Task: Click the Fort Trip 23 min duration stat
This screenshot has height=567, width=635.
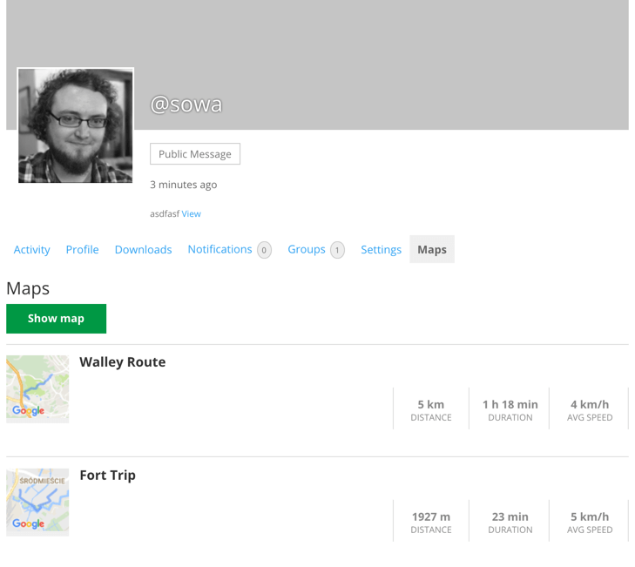Action: 510,522
